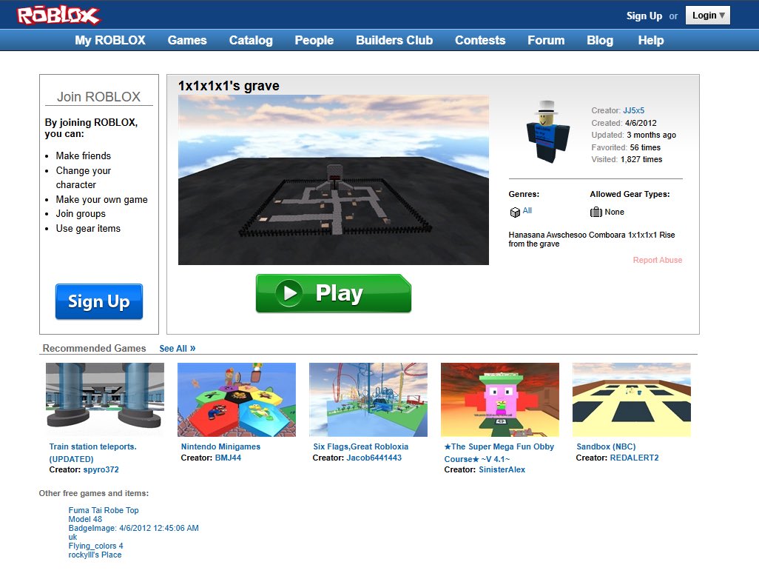Open the Flying_colors 4 link
759x579 pixels.
pos(96,546)
